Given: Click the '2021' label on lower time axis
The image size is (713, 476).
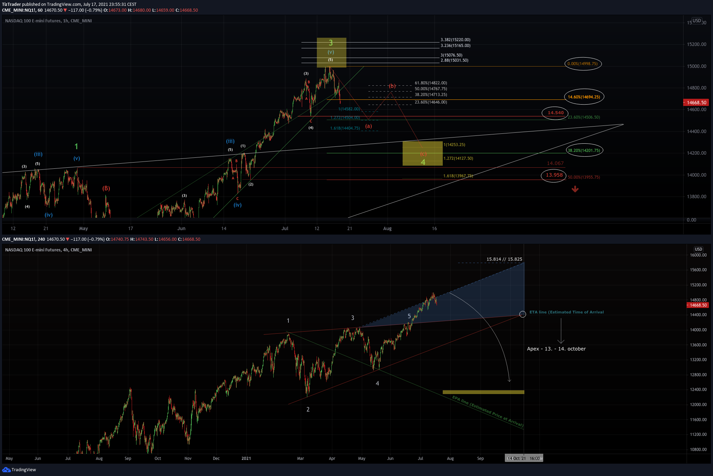Looking at the screenshot, I should (246, 459).
